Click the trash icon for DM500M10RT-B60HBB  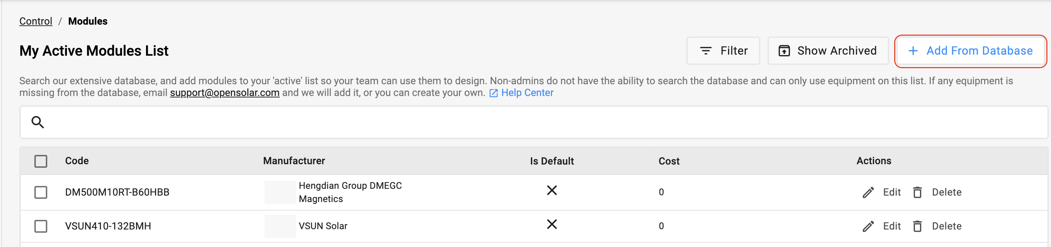pos(917,192)
